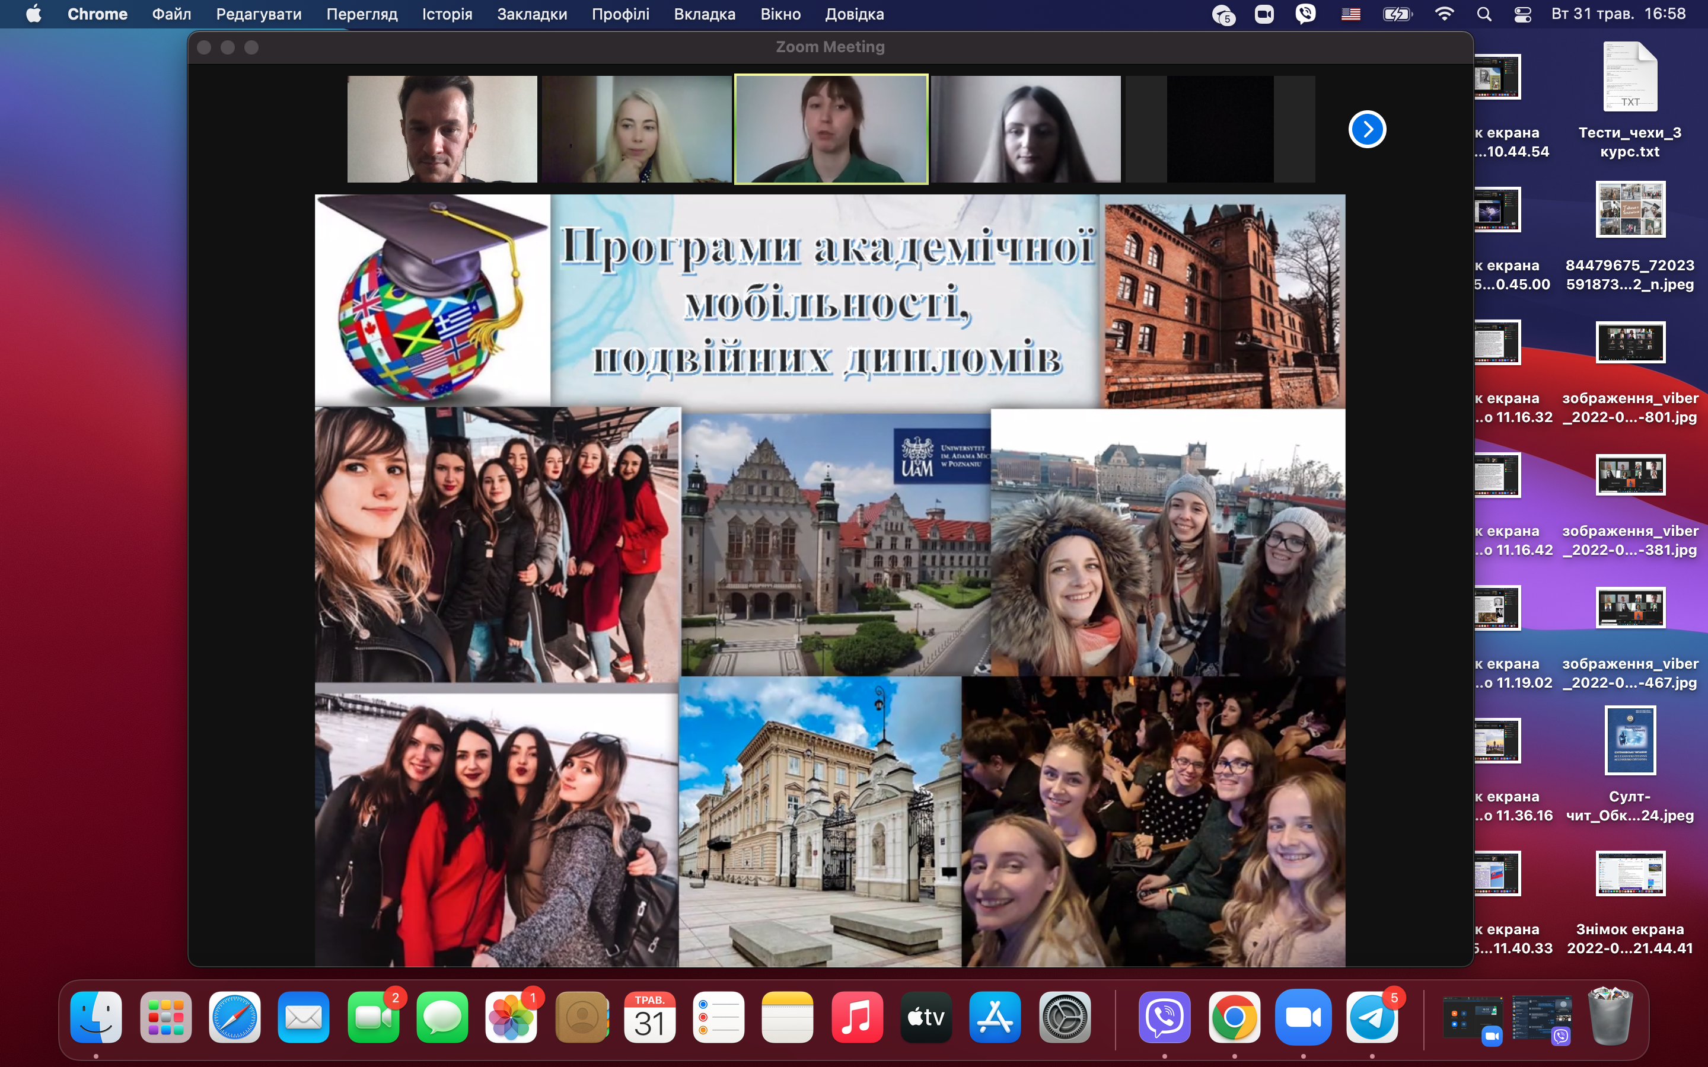Open the Закладки menu

coord(531,14)
